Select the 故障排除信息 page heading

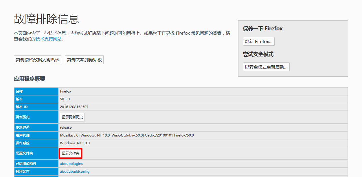[47, 19]
